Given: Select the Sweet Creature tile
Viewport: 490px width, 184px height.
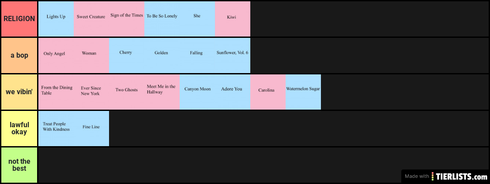Looking at the screenshot, I should coord(91,19).
